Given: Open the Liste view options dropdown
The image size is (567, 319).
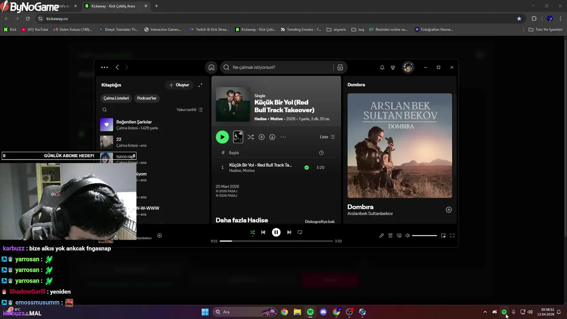Looking at the screenshot, I should [327, 137].
